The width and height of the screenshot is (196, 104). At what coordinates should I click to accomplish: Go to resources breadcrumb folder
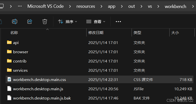tap(86, 6)
